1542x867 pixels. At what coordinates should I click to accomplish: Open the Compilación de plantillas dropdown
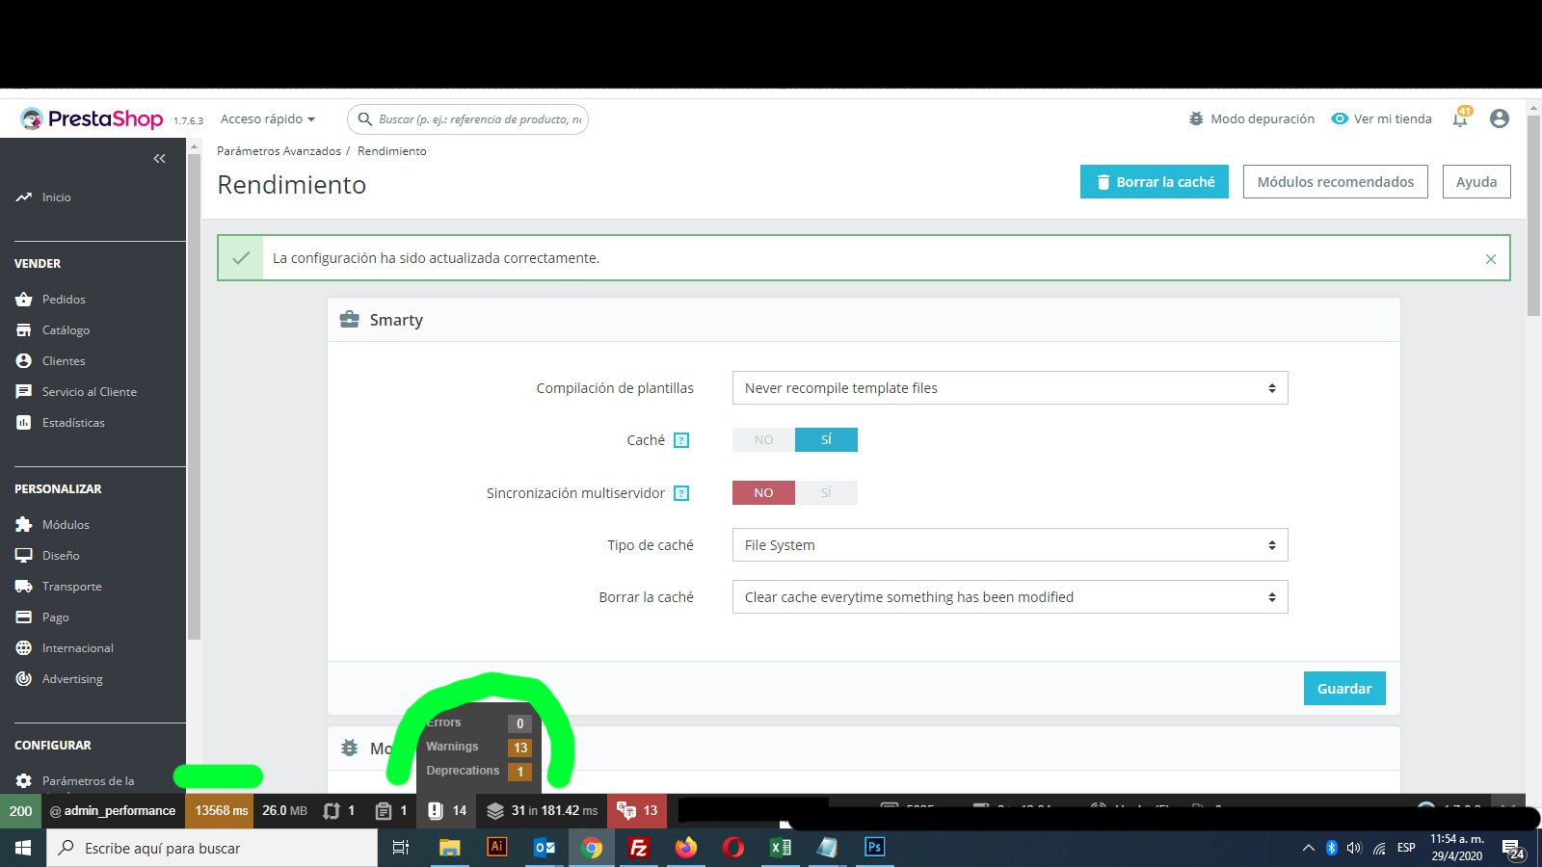(1010, 388)
